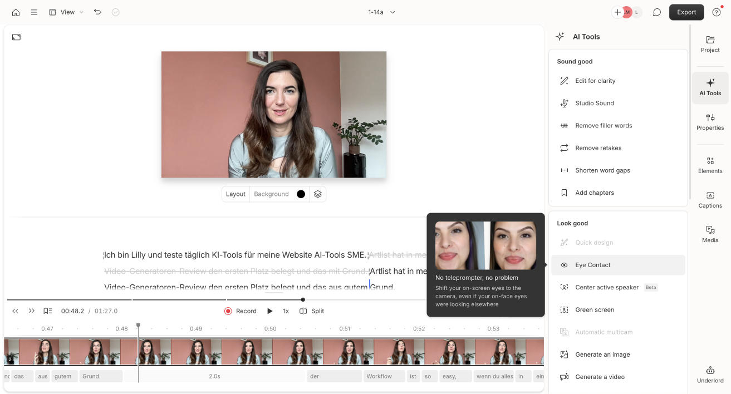The width and height of the screenshot is (731, 394).
Task: Click the scrubber dot on progress bar
Action: tap(303, 299)
